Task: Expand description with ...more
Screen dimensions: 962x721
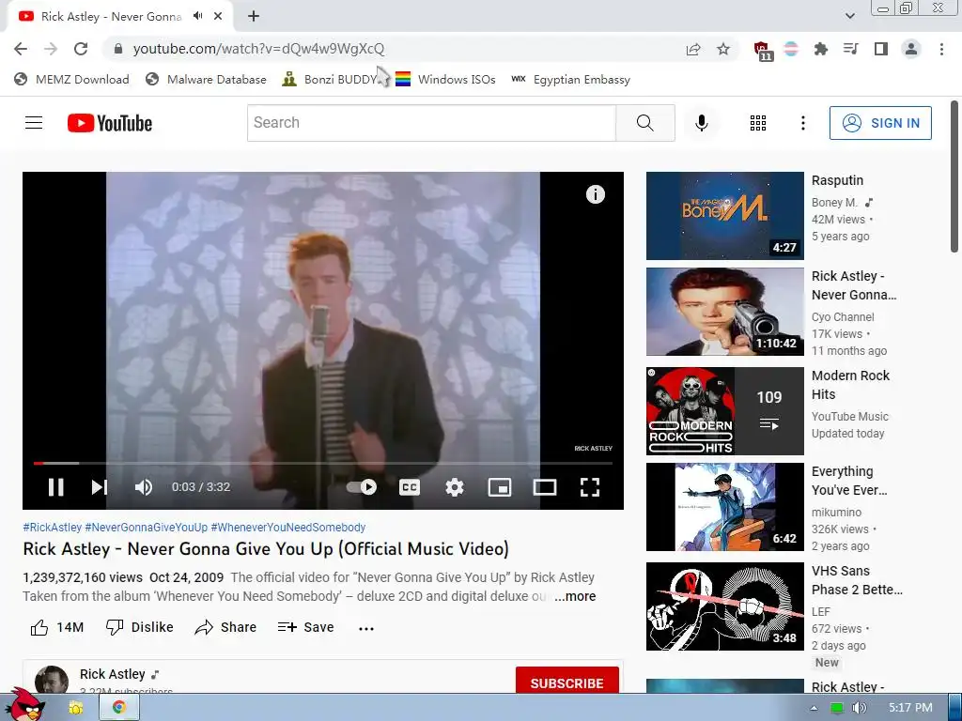Action: [575, 596]
